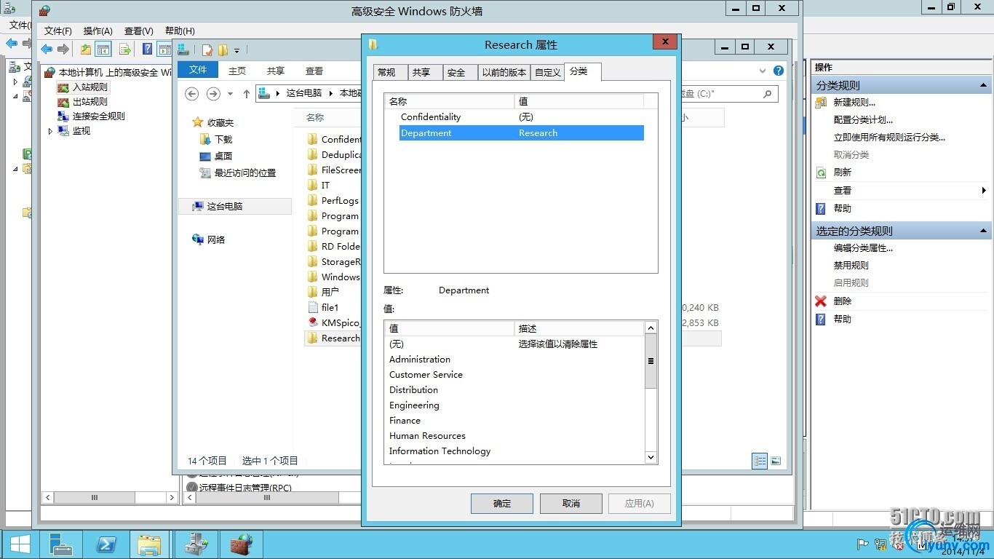Image resolution: width=994 pixels, height=559 pixels.
Task: Open the 主页 ribbon tab in Explorer
Action: point(237,71)
